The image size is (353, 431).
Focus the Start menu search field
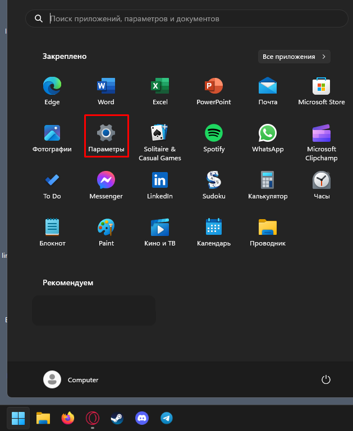click(x=187, y=18)
